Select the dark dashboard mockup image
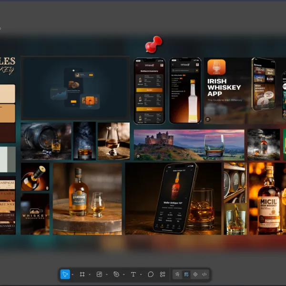This screenshot has width=286, height=286. 75,88
